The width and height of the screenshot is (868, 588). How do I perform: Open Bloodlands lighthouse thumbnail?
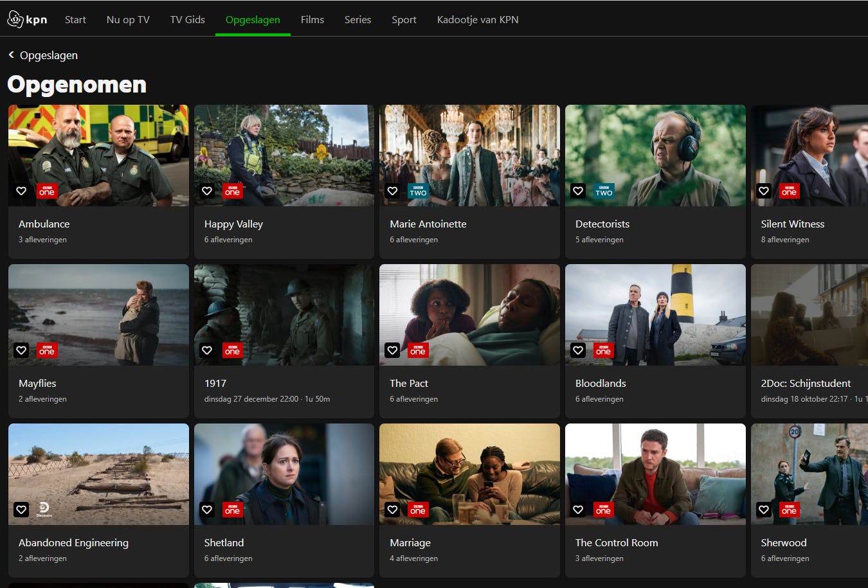tap(655, 315)
